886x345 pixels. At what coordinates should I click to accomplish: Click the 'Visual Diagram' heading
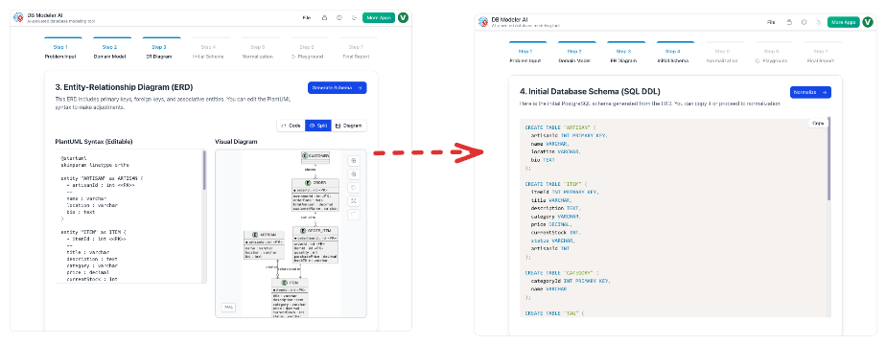pos(236,141)
